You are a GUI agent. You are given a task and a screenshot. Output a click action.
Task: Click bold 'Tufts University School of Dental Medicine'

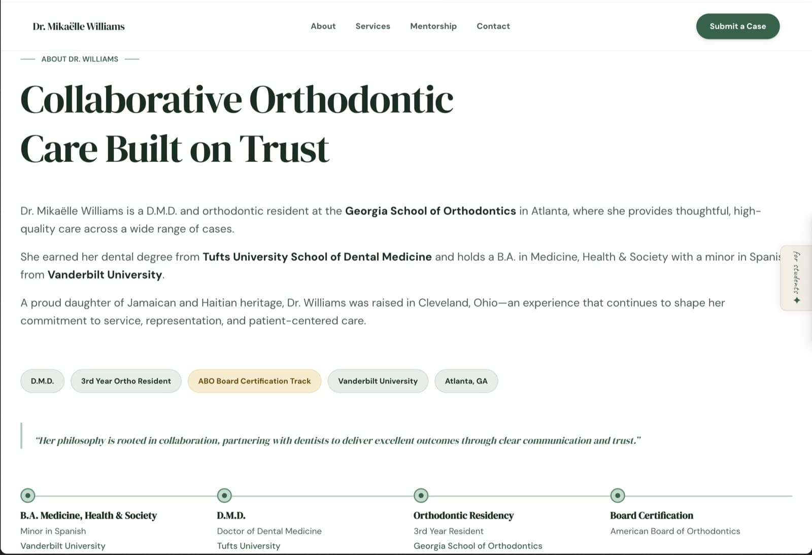317,257
